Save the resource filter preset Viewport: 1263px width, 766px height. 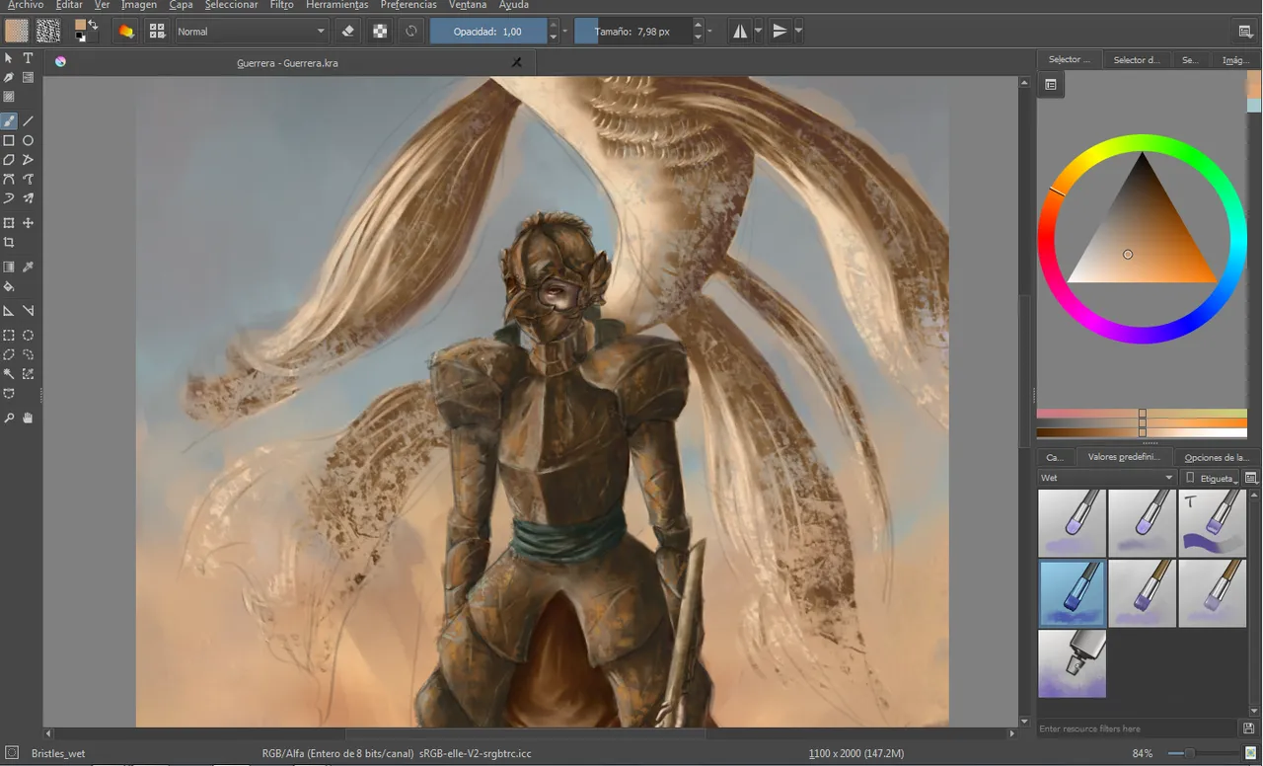[1249, 728]
